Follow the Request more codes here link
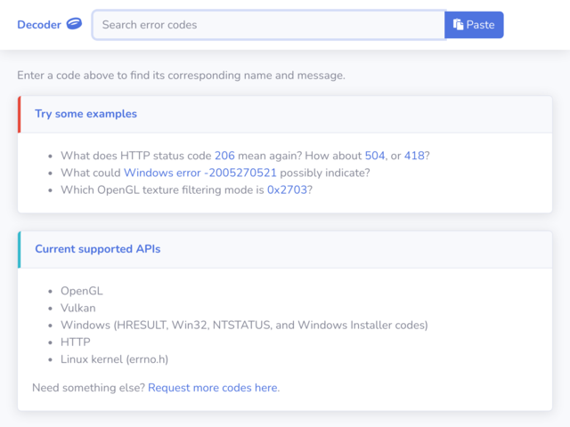 click(x=213, y=388)
